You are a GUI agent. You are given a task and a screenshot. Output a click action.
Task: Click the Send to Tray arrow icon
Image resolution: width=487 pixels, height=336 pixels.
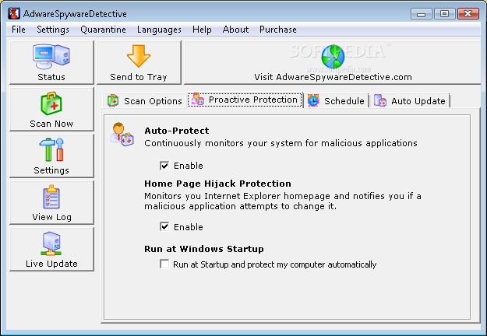[x=139, y=56]
